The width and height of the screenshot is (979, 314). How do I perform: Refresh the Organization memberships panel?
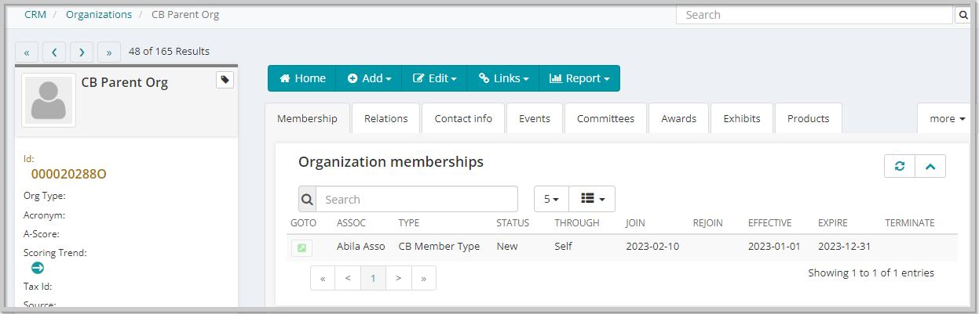point(900,166)
